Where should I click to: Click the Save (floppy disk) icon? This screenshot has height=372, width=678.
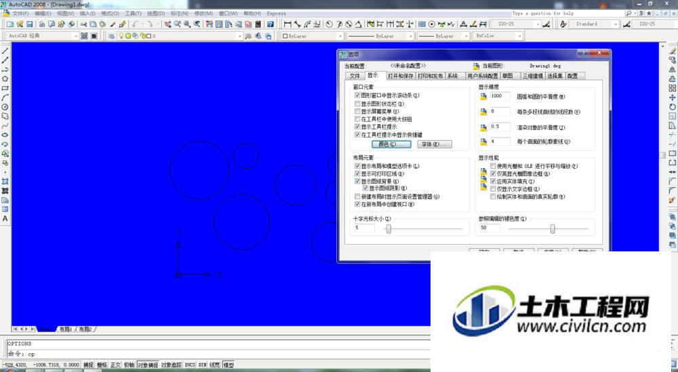(30, 24)
